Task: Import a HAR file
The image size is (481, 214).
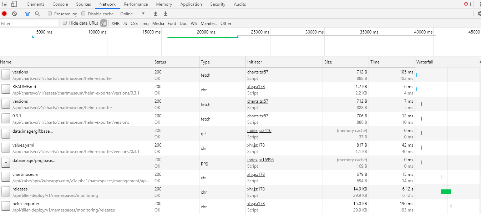Action: 155,14
